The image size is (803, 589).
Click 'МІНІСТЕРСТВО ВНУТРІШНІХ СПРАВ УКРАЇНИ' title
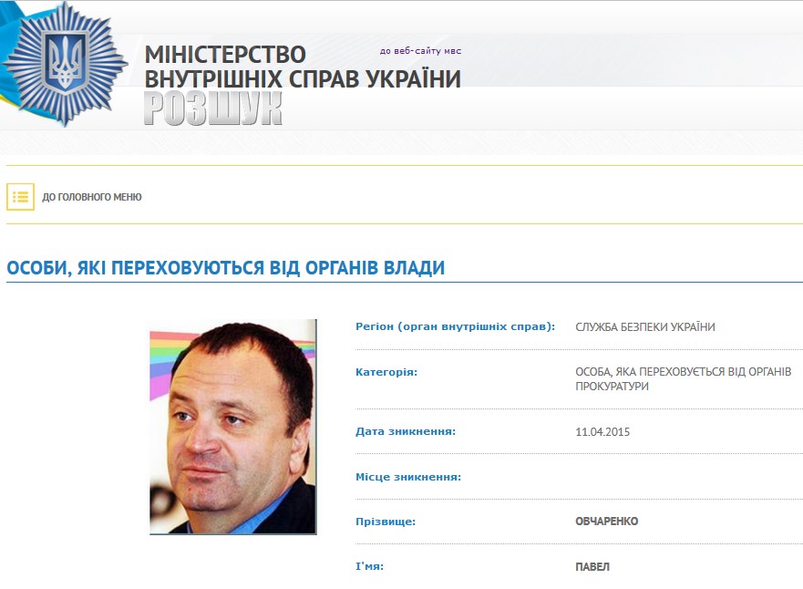tap(303, 67)
